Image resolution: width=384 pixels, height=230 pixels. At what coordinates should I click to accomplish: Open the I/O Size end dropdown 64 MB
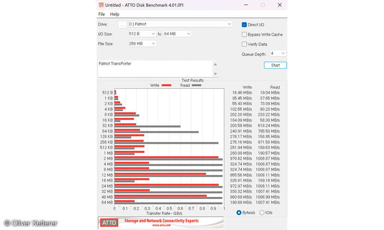[x=178, y=34]
